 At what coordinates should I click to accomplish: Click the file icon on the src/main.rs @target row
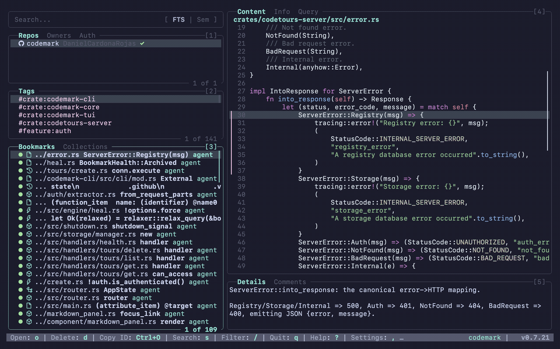point(29,306)
